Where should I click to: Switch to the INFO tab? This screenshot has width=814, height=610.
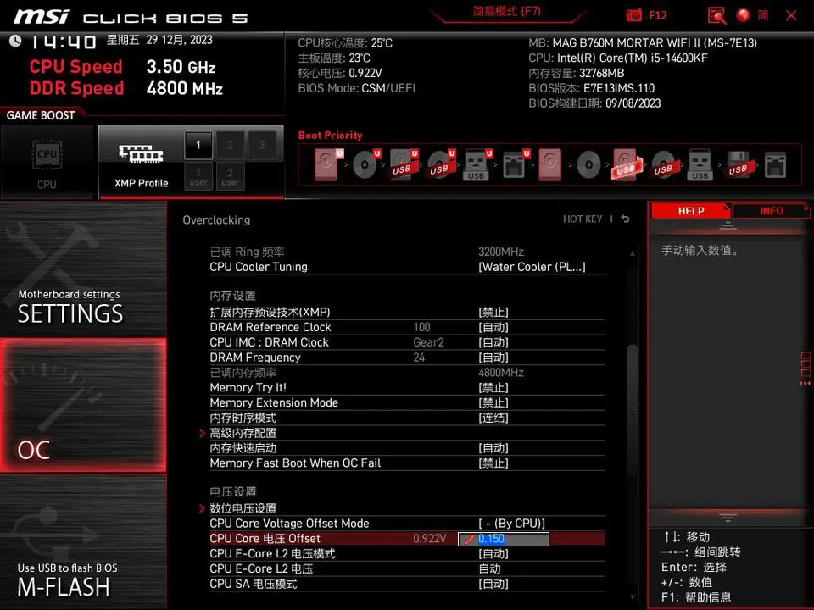pos(771,211)
